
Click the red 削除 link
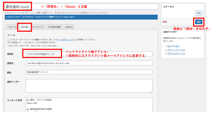coord(165,22)
